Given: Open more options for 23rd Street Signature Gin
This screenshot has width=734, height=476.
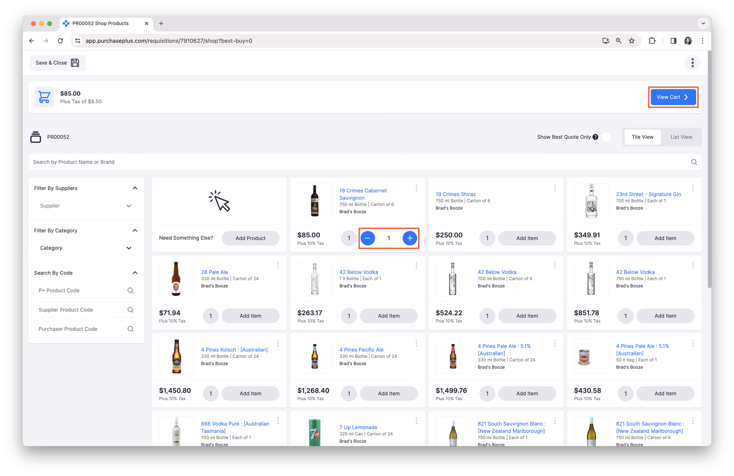Looking at the screenshot, I should (693, 188).
